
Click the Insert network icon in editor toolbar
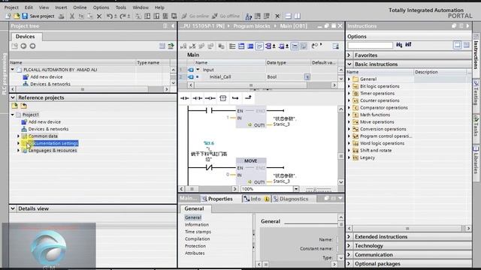click(x=183, y=46)
